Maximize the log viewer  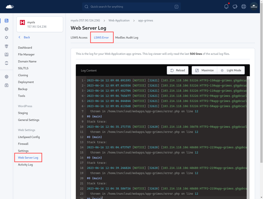point(204,70)
